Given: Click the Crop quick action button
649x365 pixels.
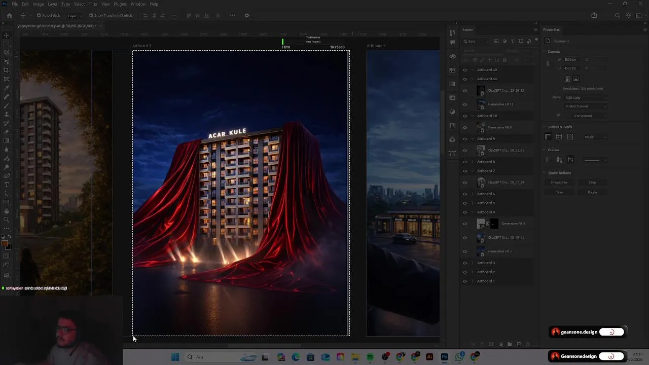Looking at the screenshot, I should point(592,182).
